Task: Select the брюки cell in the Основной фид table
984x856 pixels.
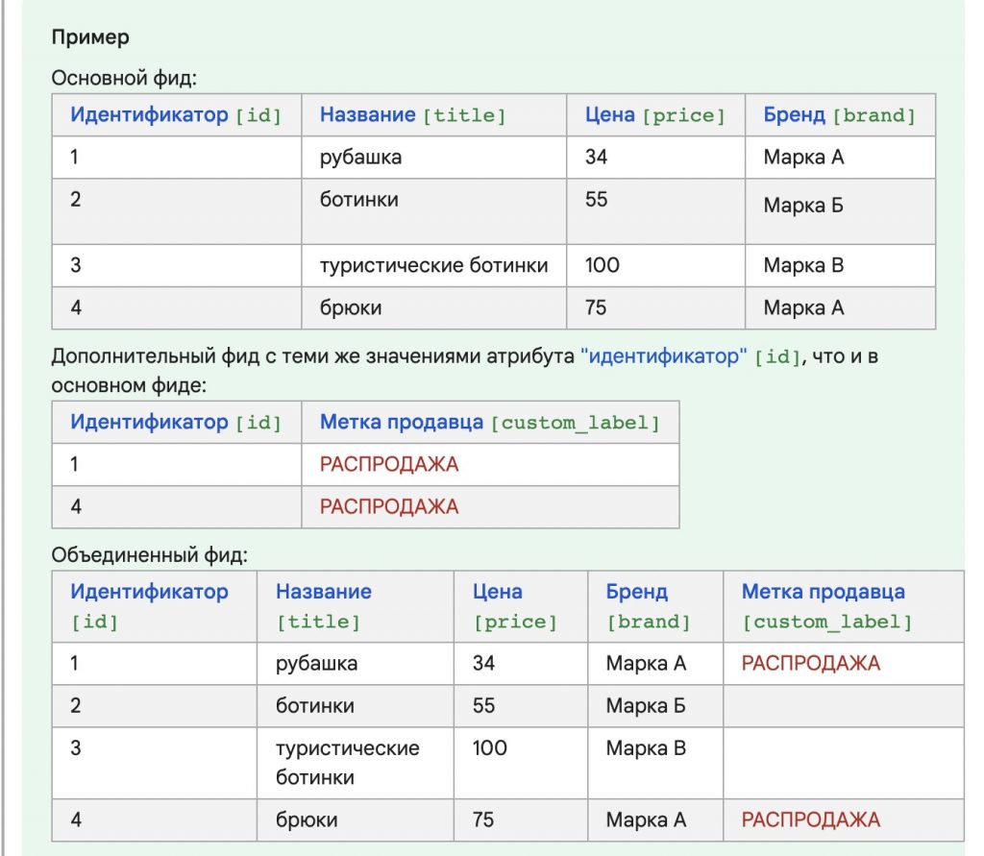Action: click(433, 308)
